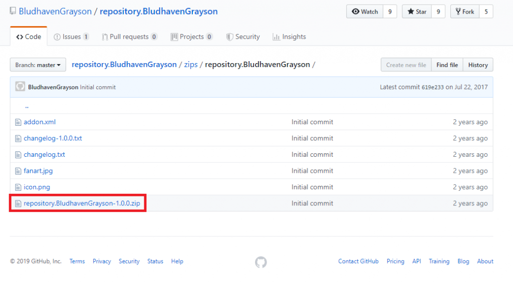Go to repository.BludhavenGrayson root in the breadcrumb
This screenshot has height=282, width=513.
pos(124,65)
